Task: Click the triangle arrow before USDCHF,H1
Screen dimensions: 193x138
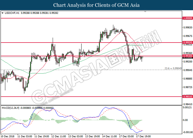Action: 2,13
